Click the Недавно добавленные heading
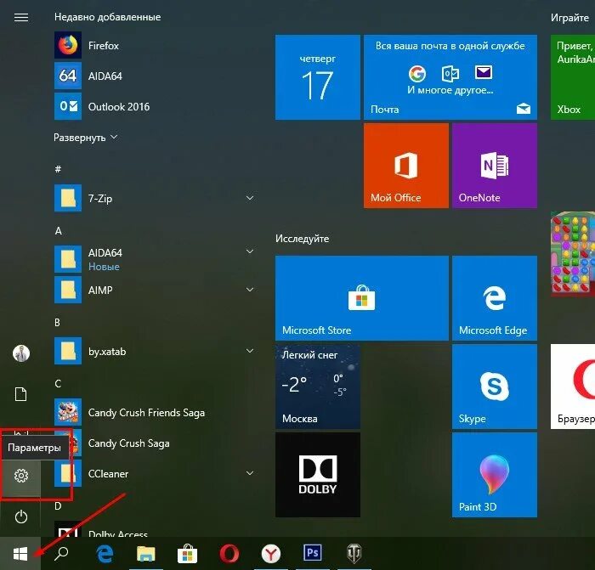This screenshot has width=595, height=570. point(107,17)
